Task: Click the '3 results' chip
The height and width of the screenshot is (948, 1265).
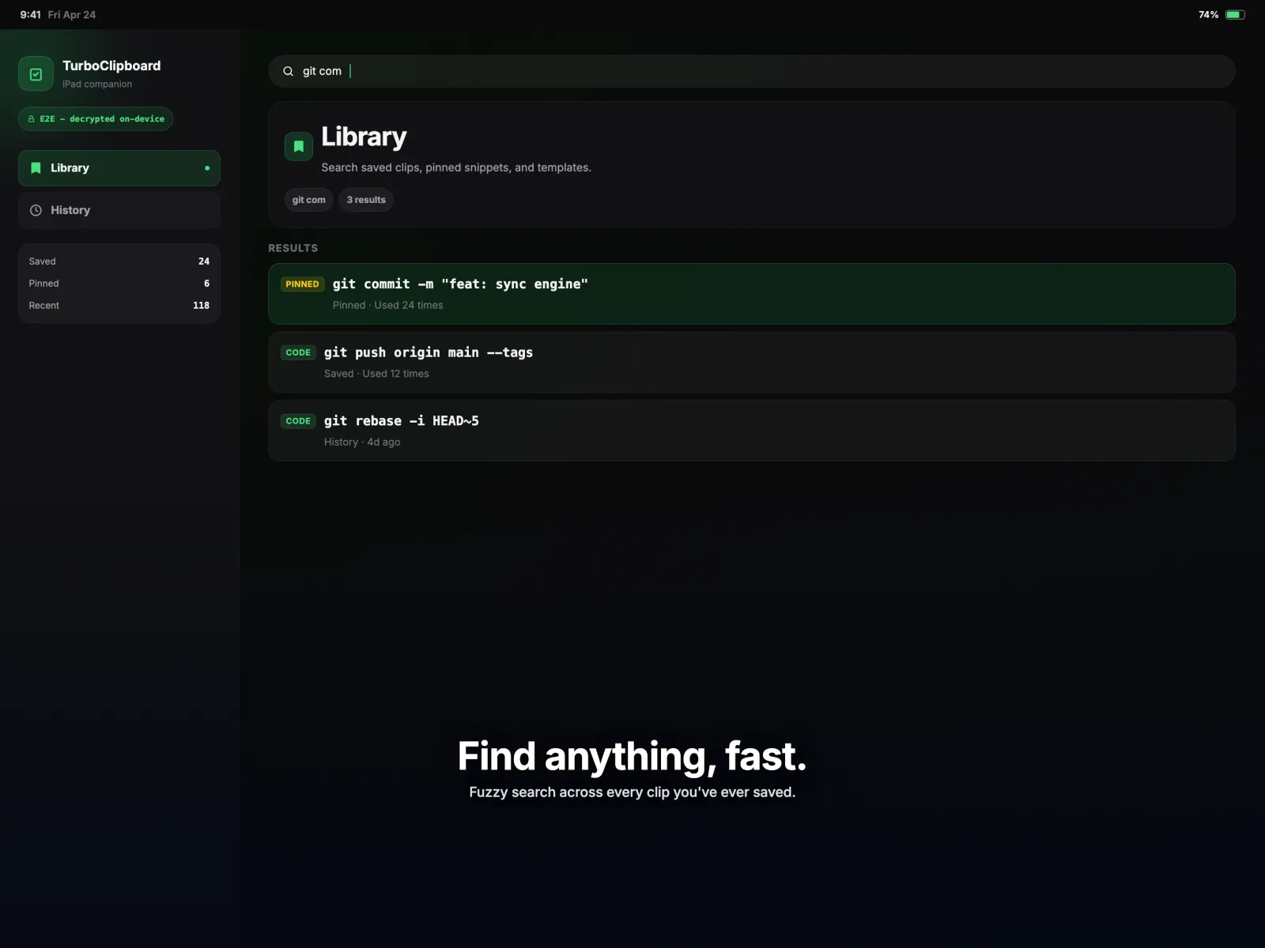Action: click(x=366, y=200)
